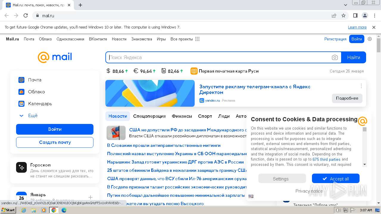
Task: Select the Финансы news tab
Action: point(182,116)
